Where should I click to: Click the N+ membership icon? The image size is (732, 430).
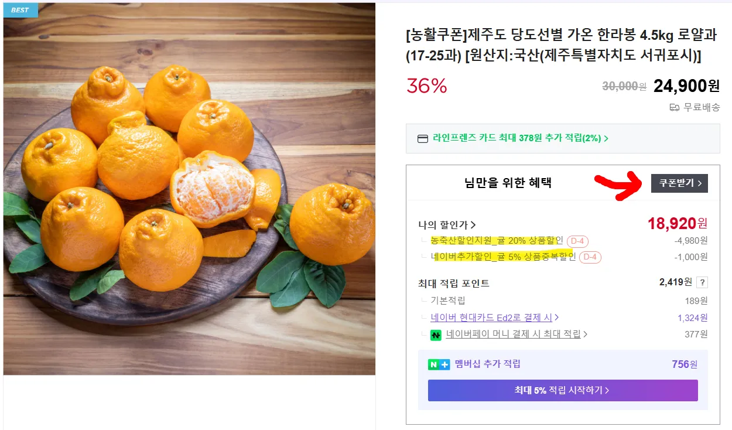[439, 364]
